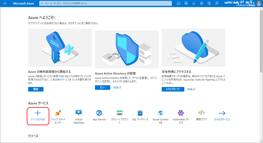Click the 開始 button for free trial

point(36,89)
